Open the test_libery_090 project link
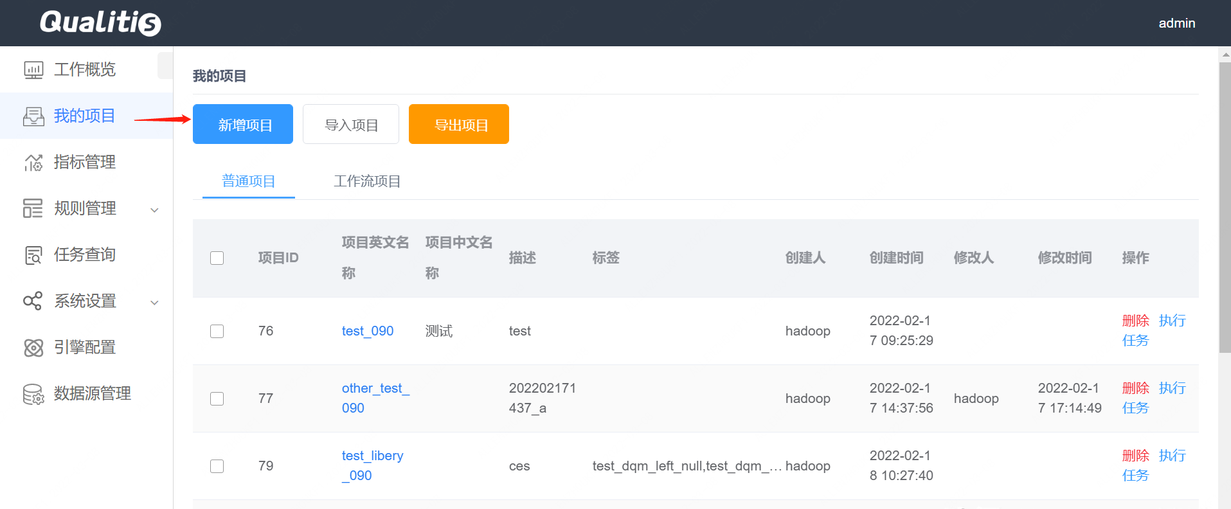The image size is (1231, 509). click(x=373, y=466)
